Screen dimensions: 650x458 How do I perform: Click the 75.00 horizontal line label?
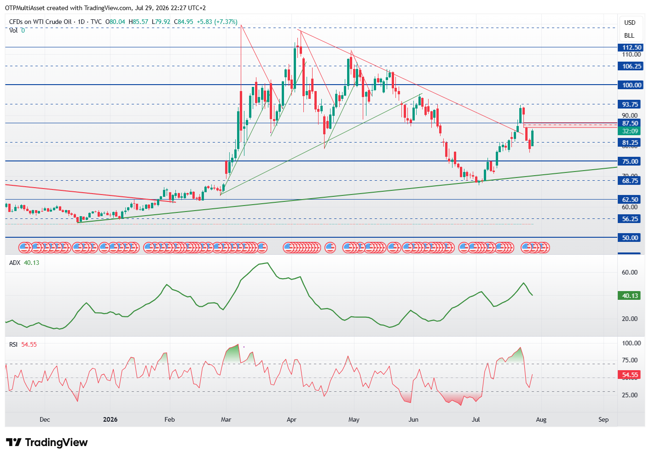[x=630, y=161]
